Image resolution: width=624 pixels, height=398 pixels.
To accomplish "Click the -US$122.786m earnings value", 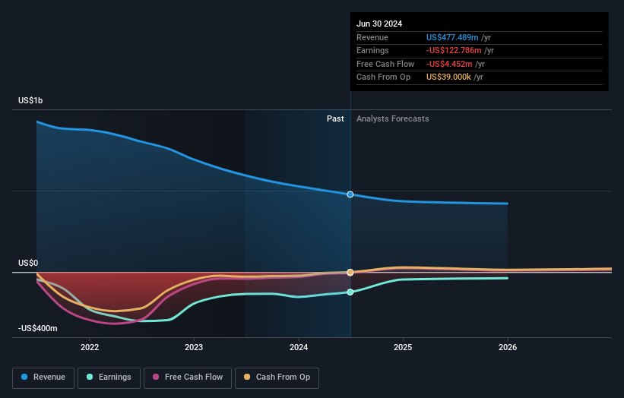I will pos(454,50).
